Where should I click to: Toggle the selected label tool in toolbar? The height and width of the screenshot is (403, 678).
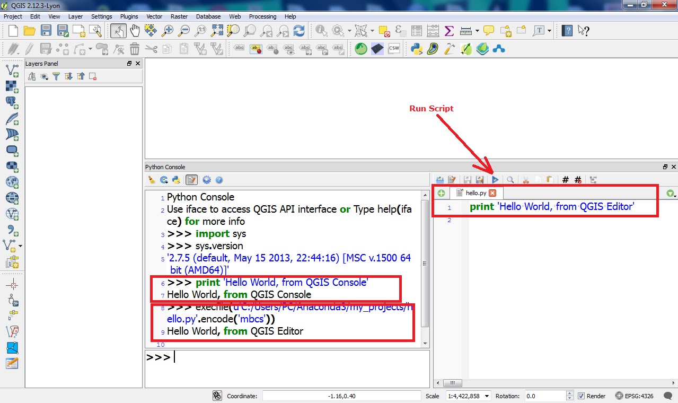256,49
